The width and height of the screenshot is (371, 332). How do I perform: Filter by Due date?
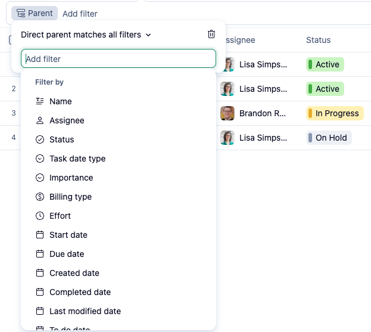click(x=67, y=254)
